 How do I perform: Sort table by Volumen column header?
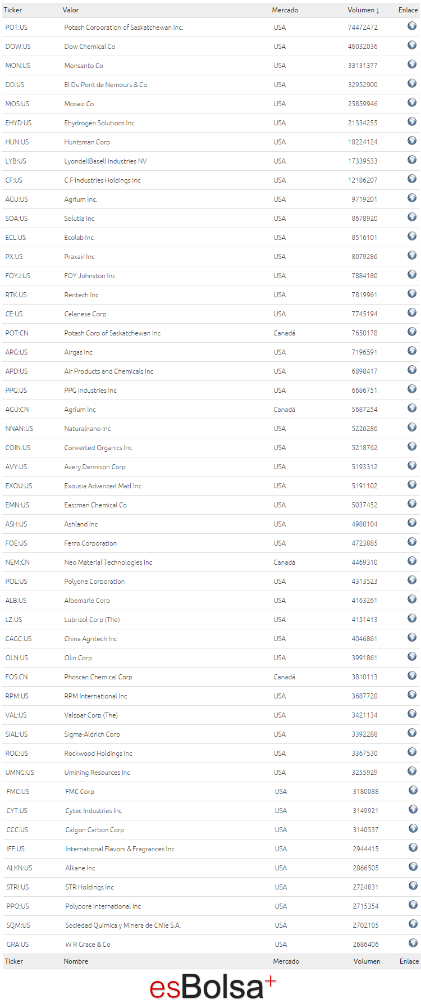(364, 10)
